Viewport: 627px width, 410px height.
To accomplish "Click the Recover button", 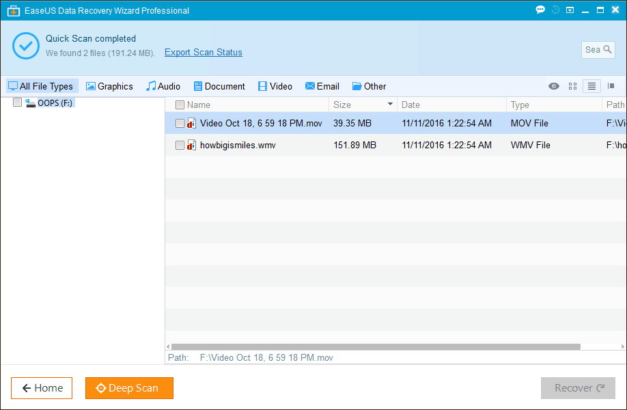I will (x=578, y=388).
